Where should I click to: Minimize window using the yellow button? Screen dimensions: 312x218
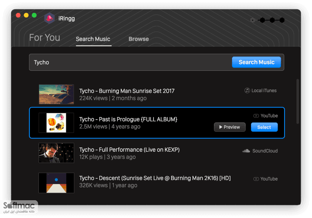[x=26, y=15]
